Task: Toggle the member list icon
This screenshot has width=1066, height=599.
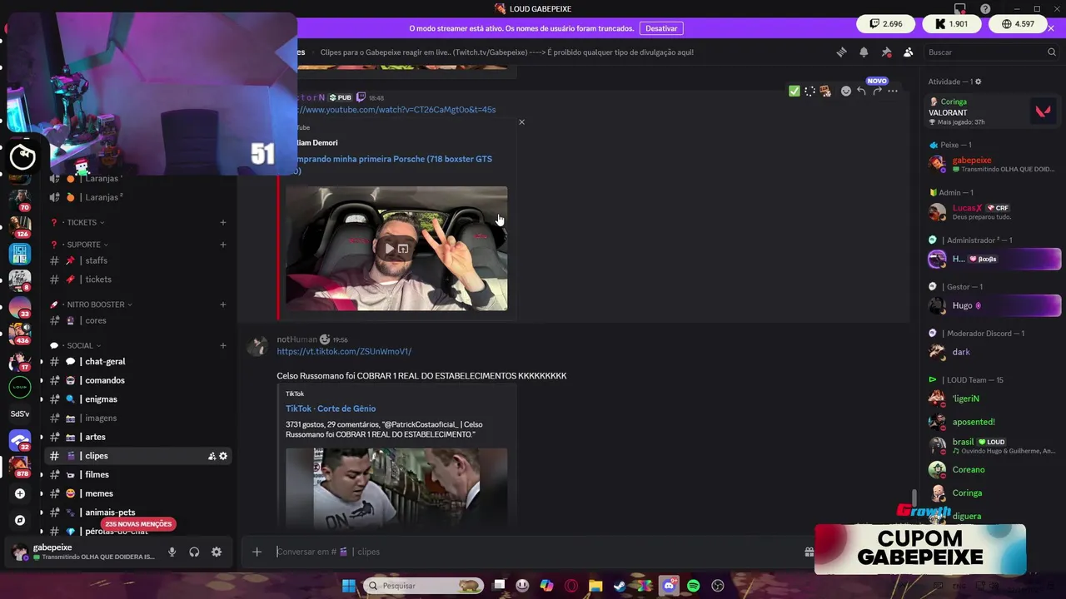Action: tap(908, 52)
